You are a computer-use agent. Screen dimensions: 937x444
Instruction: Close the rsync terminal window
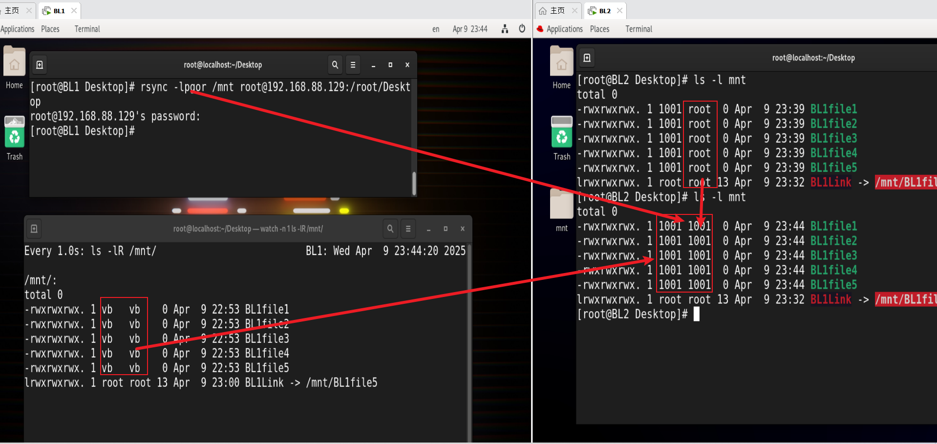tap(407, 64)
